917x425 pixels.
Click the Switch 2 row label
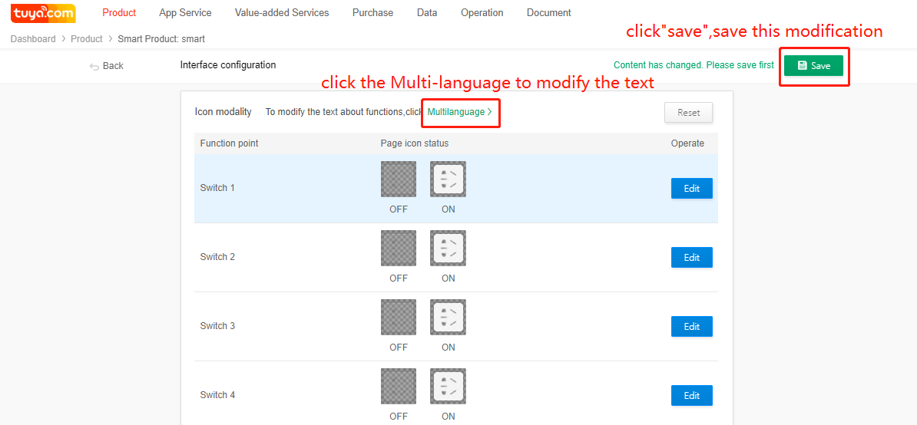tap(217, 257)
